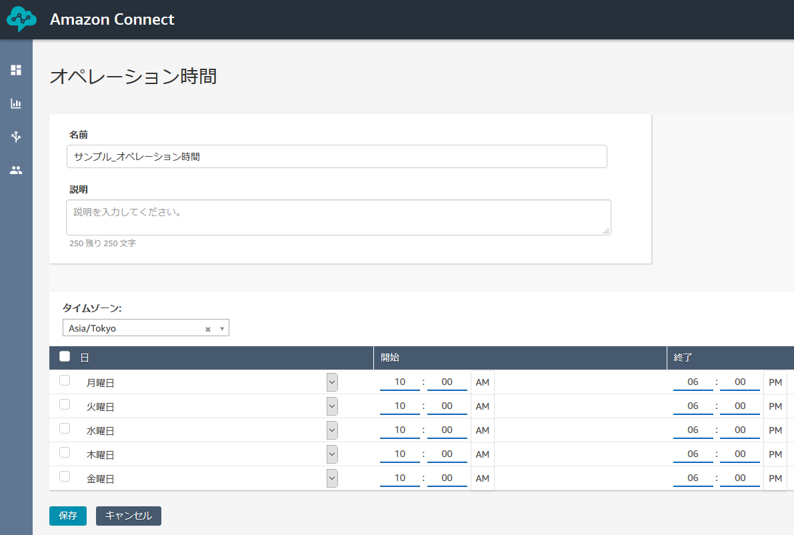Toggle PM for 金曜日 end time
The width and height of the screenshot is (794, 535).
(x=775, y=478)
